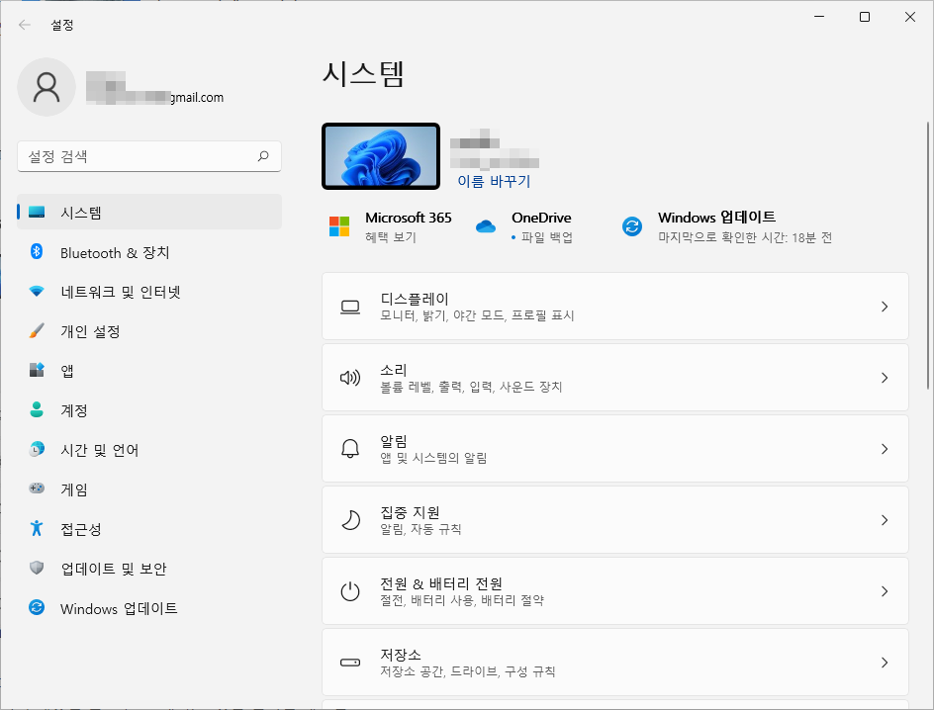Click 알림, 자동 규칙 description
Screen dimensions: 934x710
(x=421, y=529)
